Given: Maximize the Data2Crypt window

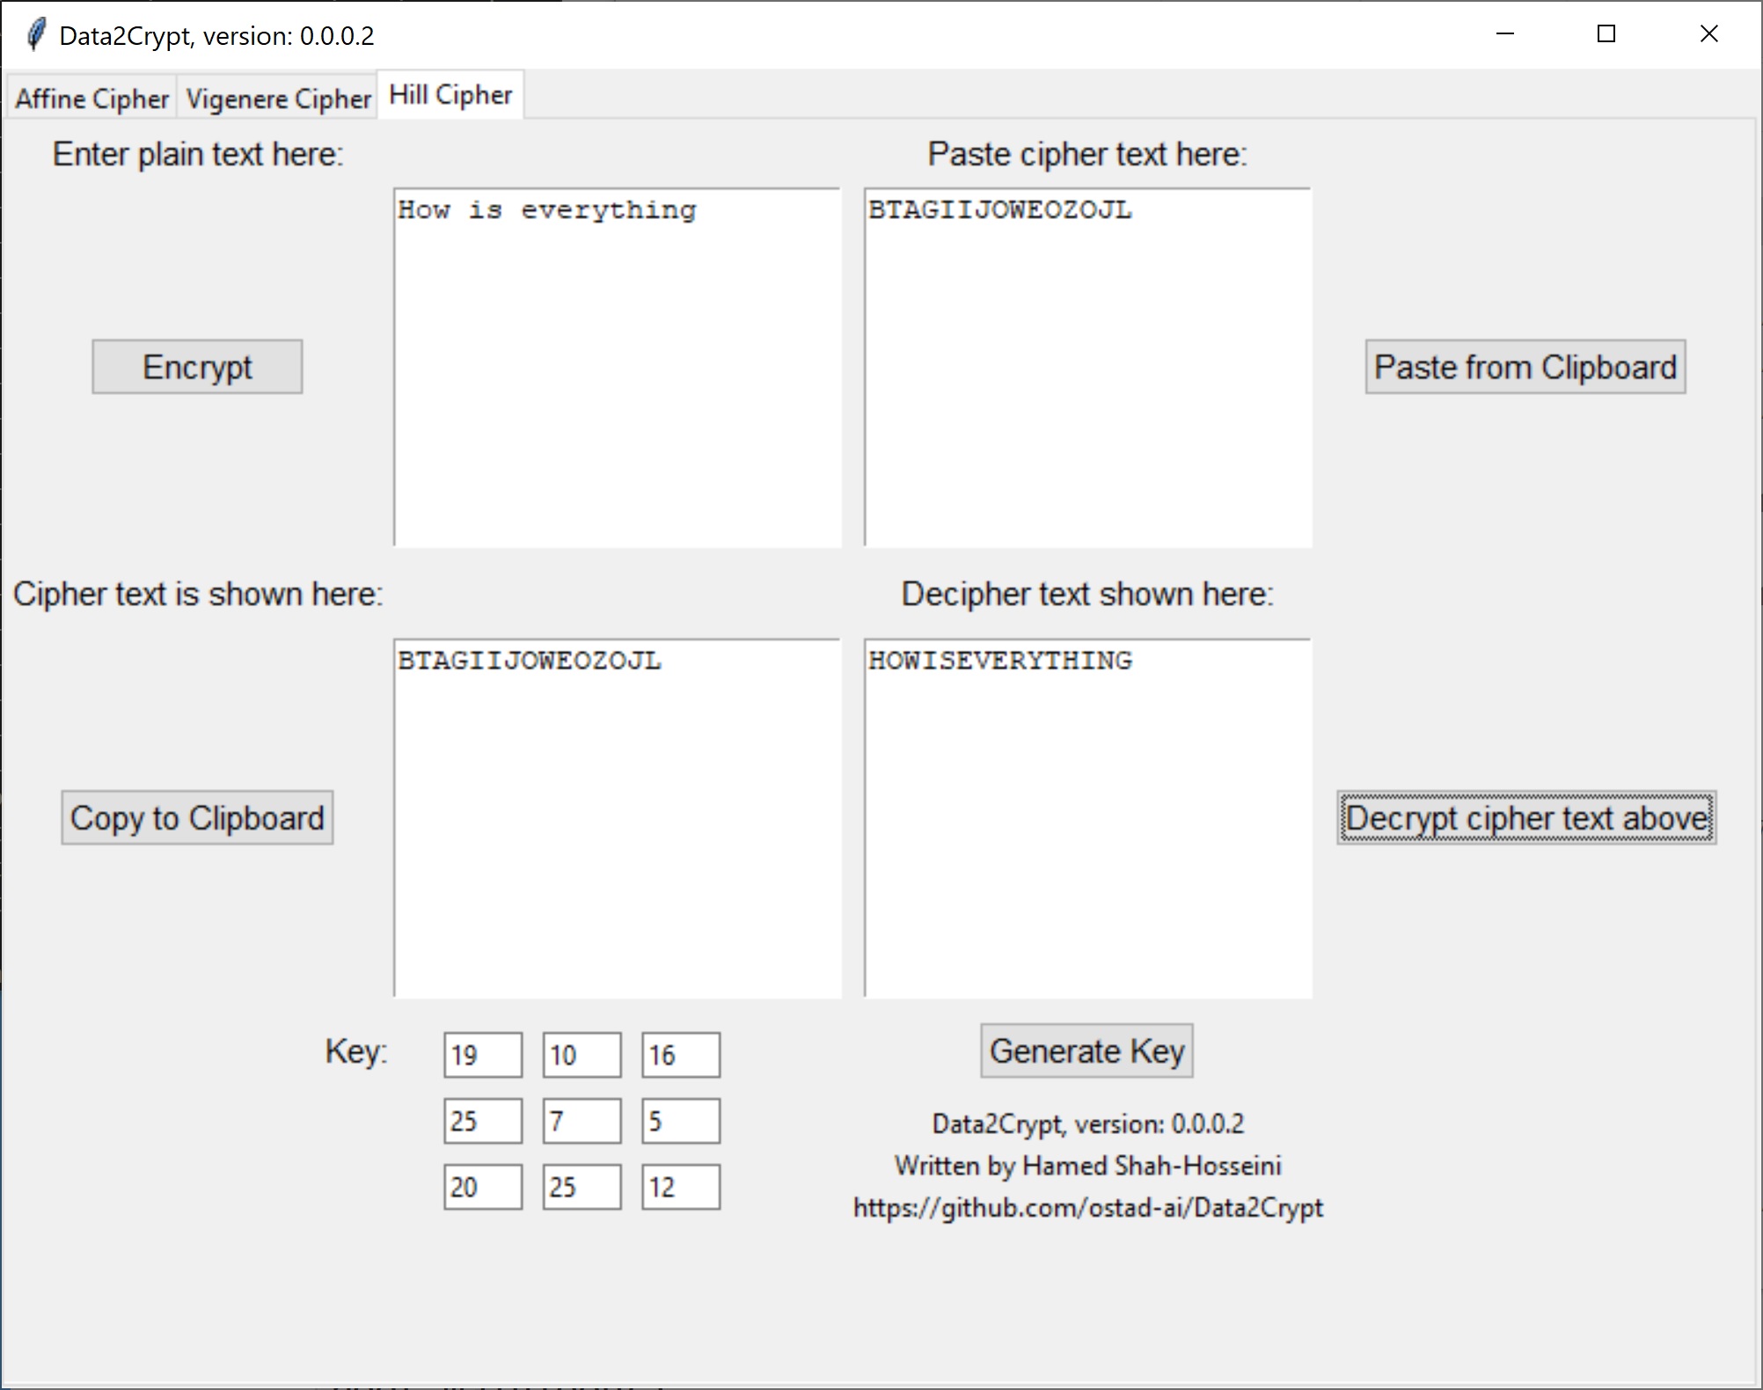Looking at the screenshot, I should click(x=1606, y=34).
